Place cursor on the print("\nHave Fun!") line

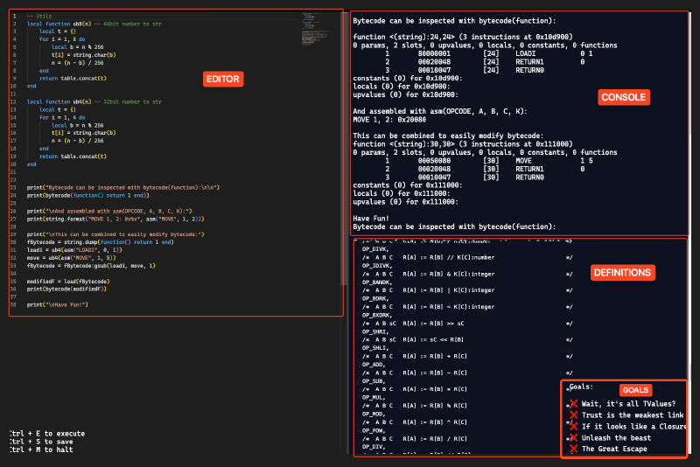(x=57, y=303)
